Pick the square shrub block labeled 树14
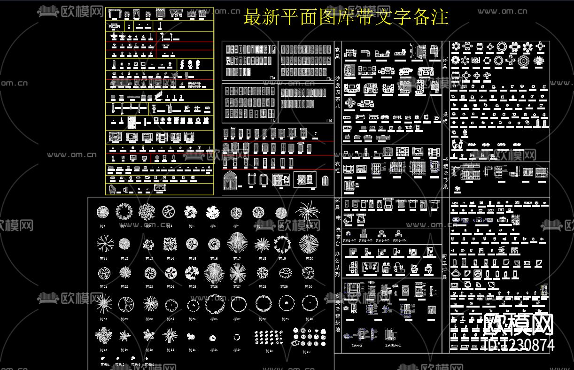The width and height of the screenshot is (574, 370). coord(170,244)
